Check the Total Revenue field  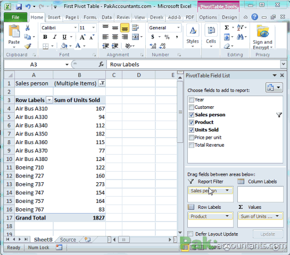pos(191,145)
